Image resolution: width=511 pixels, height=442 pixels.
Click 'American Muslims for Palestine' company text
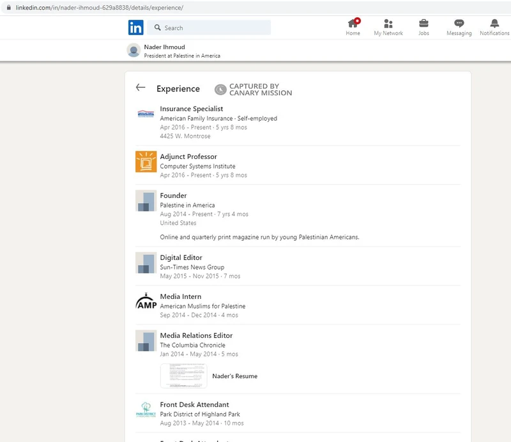click(202, 306)
